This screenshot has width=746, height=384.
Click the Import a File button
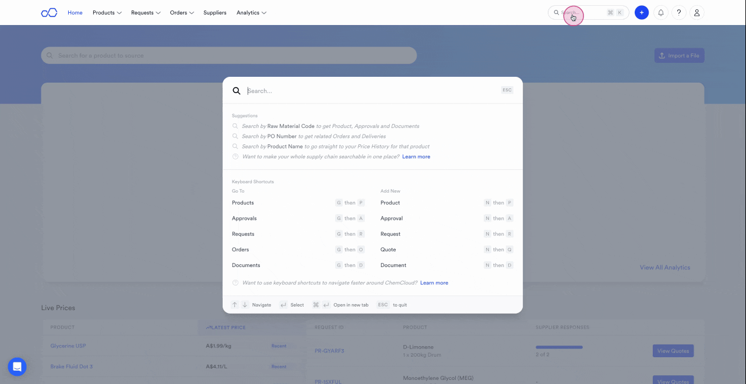679,55
